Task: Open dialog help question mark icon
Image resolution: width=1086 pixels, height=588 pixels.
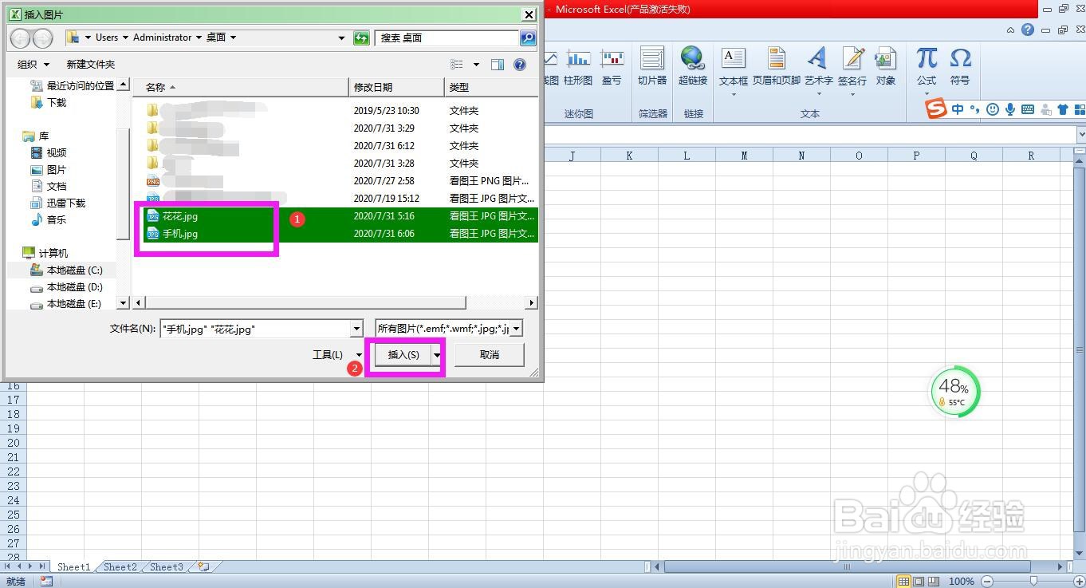Action: pos(520,65)
